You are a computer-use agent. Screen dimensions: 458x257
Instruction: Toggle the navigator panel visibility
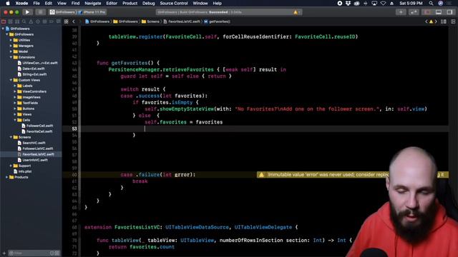(427, 12)
